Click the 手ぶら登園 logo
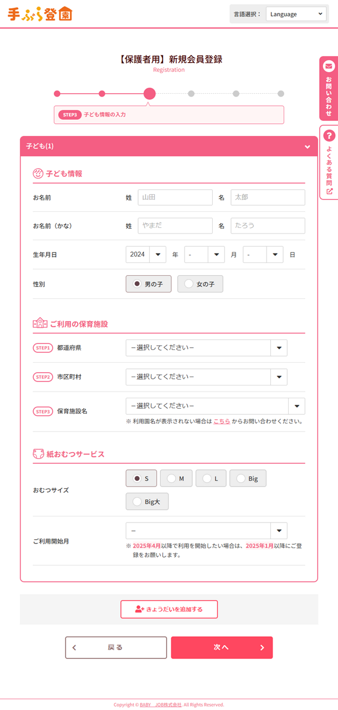 [39, 14]
